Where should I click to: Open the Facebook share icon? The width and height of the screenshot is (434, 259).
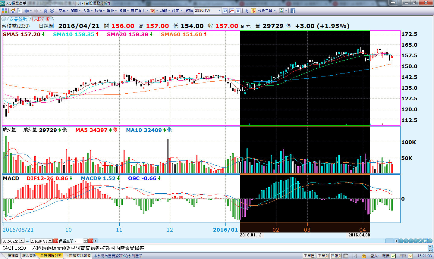pos(293,11)
